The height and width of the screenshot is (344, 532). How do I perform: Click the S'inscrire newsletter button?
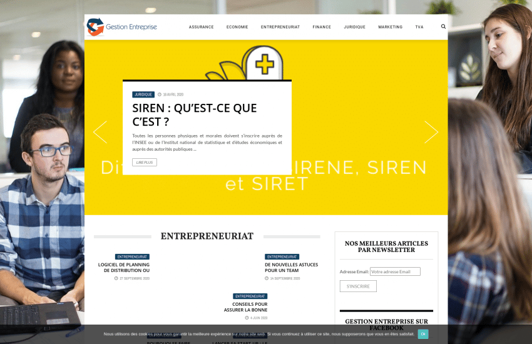click(358, 286)
